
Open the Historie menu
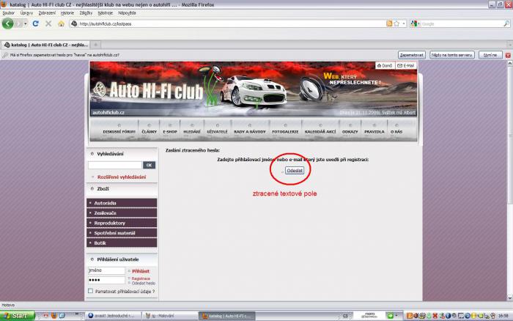[67, 12]
